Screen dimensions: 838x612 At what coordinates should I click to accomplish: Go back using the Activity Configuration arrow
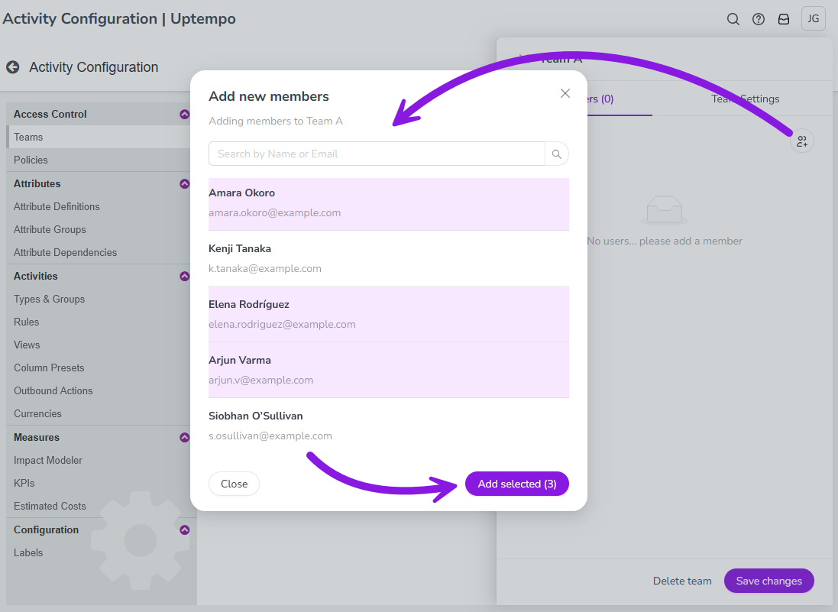(x=13, y=67)
